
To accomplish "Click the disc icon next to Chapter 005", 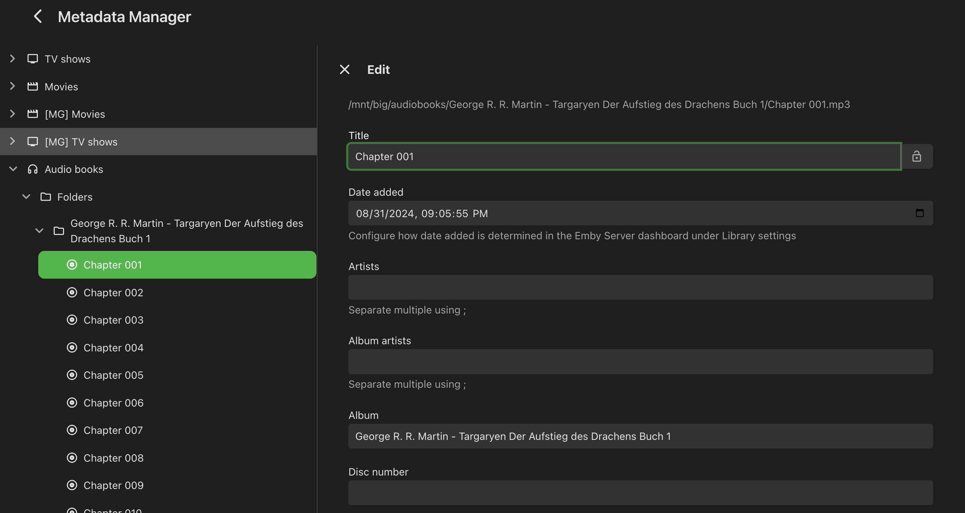I will coord(72,375).
